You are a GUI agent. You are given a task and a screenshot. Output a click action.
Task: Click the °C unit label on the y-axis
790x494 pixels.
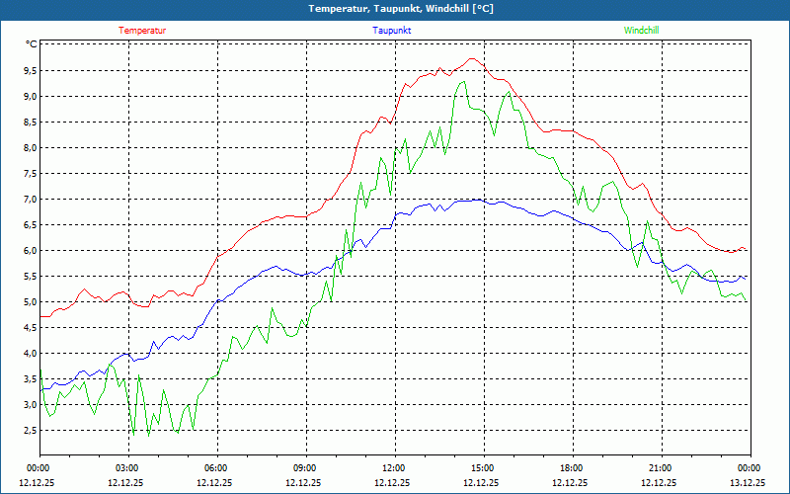coord(31,44)
